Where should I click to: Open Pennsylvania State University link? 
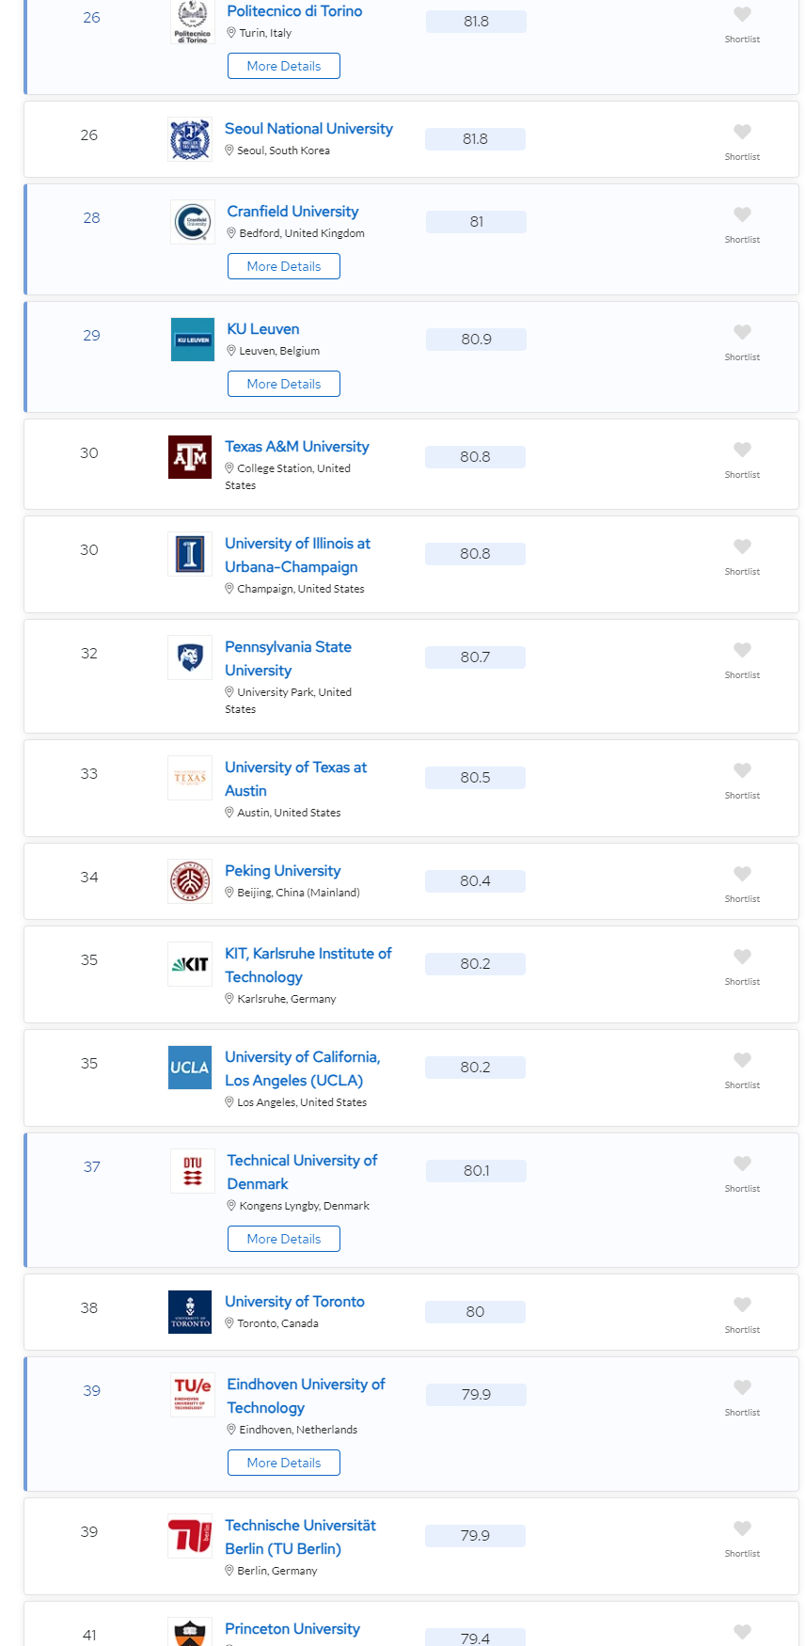(288, 658)
